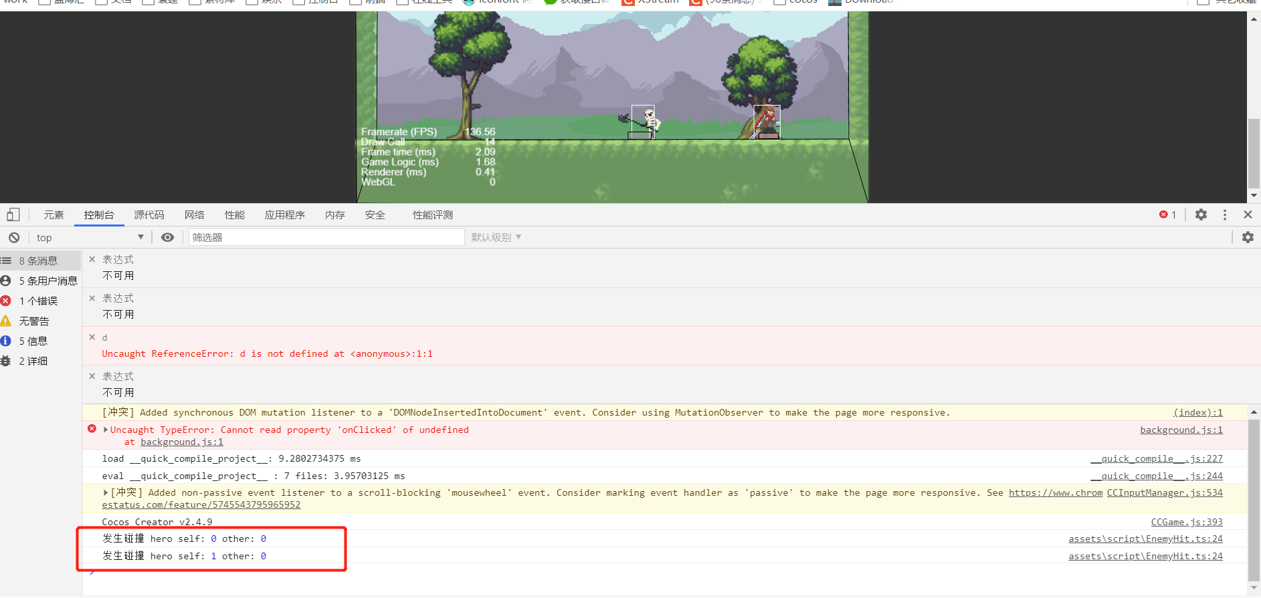1261x598 pixels.
Task: Toggle the device toolbar icon
Action: (13, 214)
